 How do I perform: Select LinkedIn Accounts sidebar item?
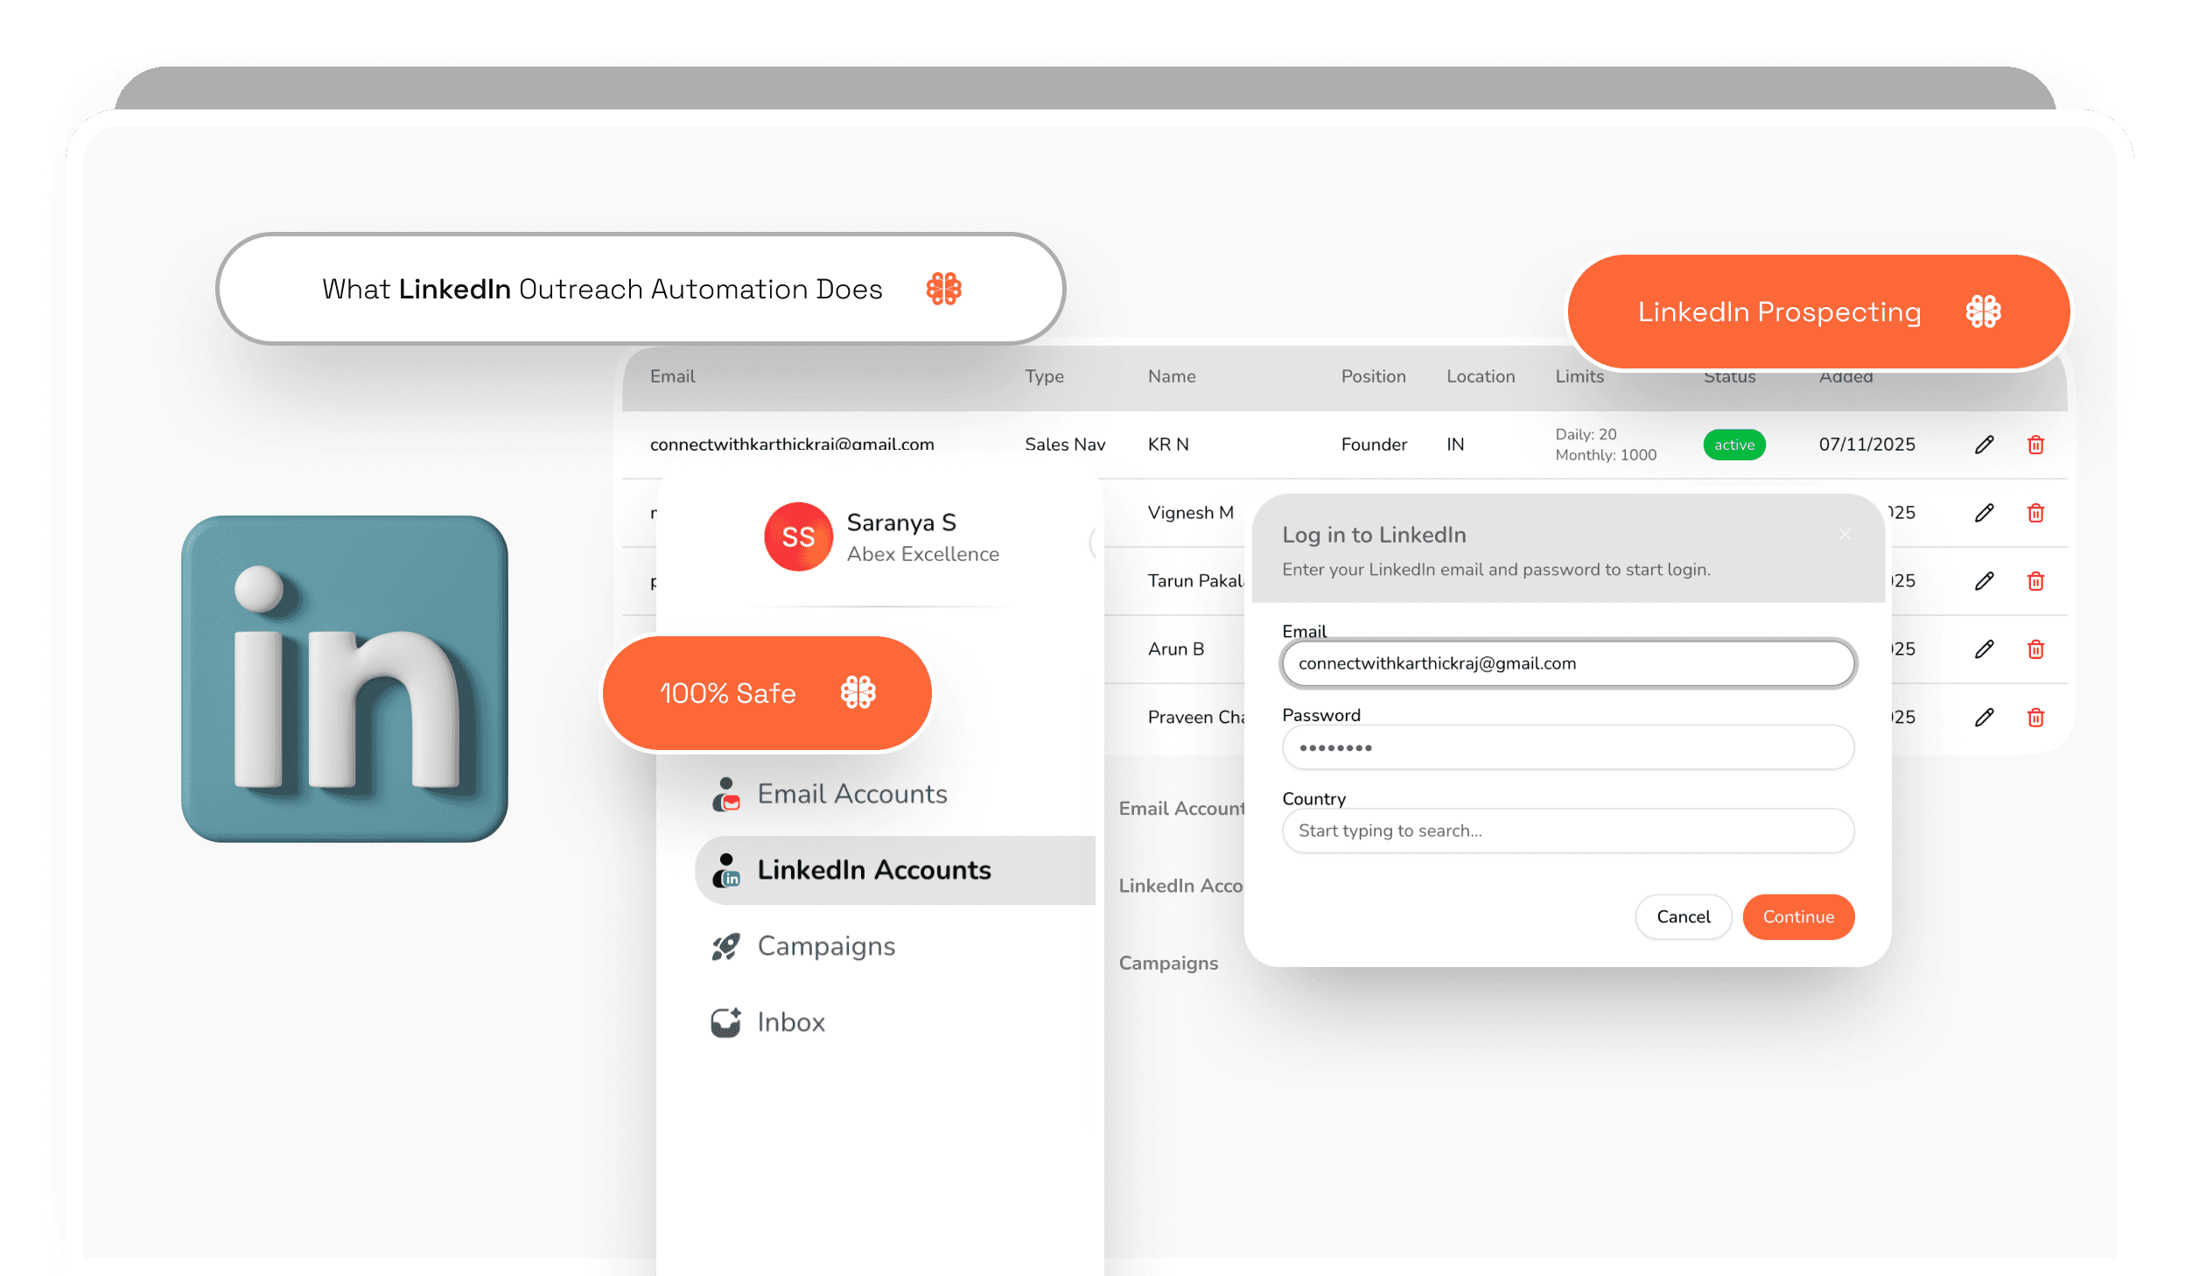pyautogui.click(x=873, y=870)
